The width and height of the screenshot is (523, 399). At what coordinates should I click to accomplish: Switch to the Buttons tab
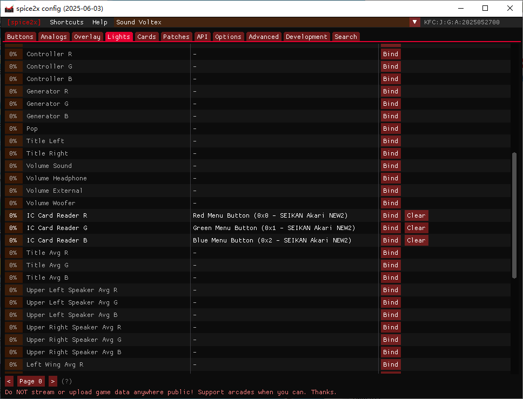pos(21,37)
